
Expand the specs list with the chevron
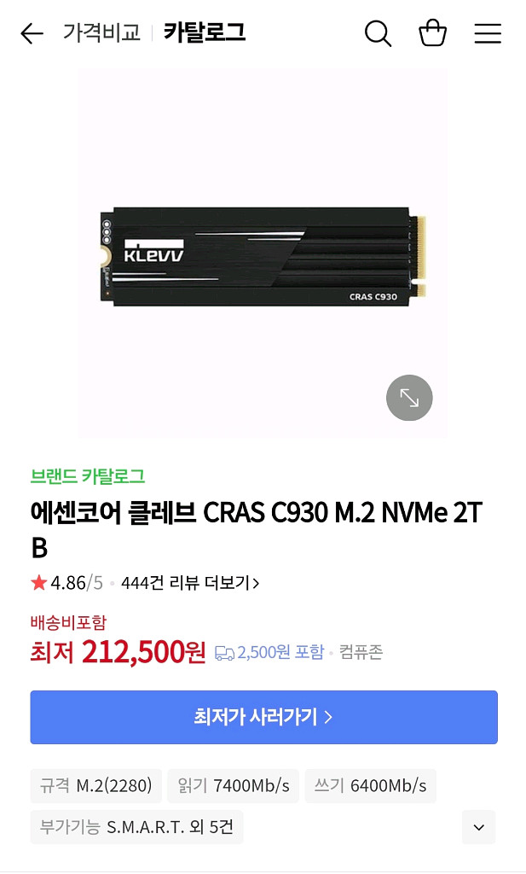(479, 827)
